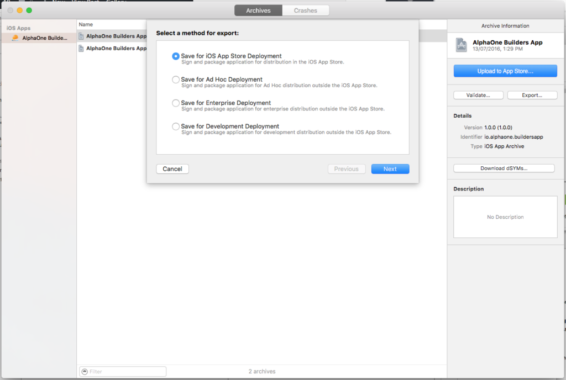Click the archive icon in Archive Information

462,45
